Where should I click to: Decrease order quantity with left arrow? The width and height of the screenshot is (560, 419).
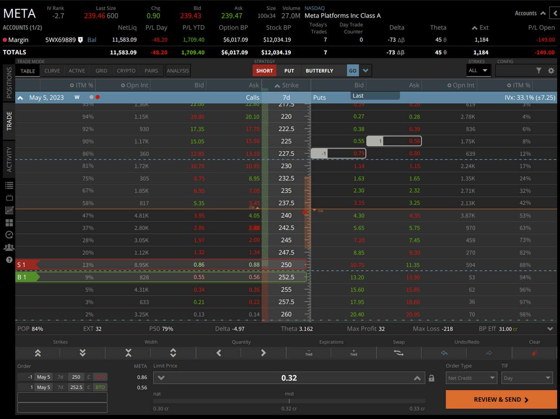click(219, 353)
